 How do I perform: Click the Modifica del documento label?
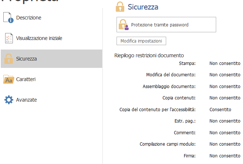(171, 75)
